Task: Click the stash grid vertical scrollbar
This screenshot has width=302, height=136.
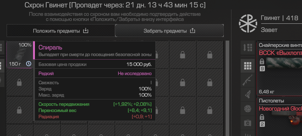Action: point(227,88)
